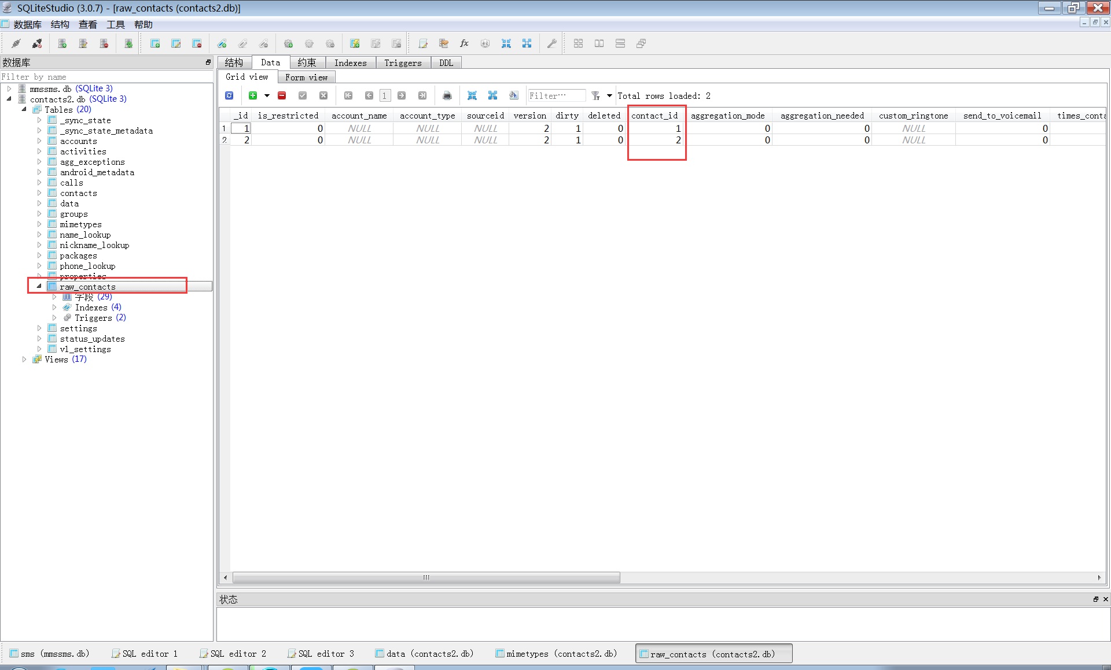This screenshot has height=670, width=1111.
Task: Select the contacts table in tree
Action: 78,193
